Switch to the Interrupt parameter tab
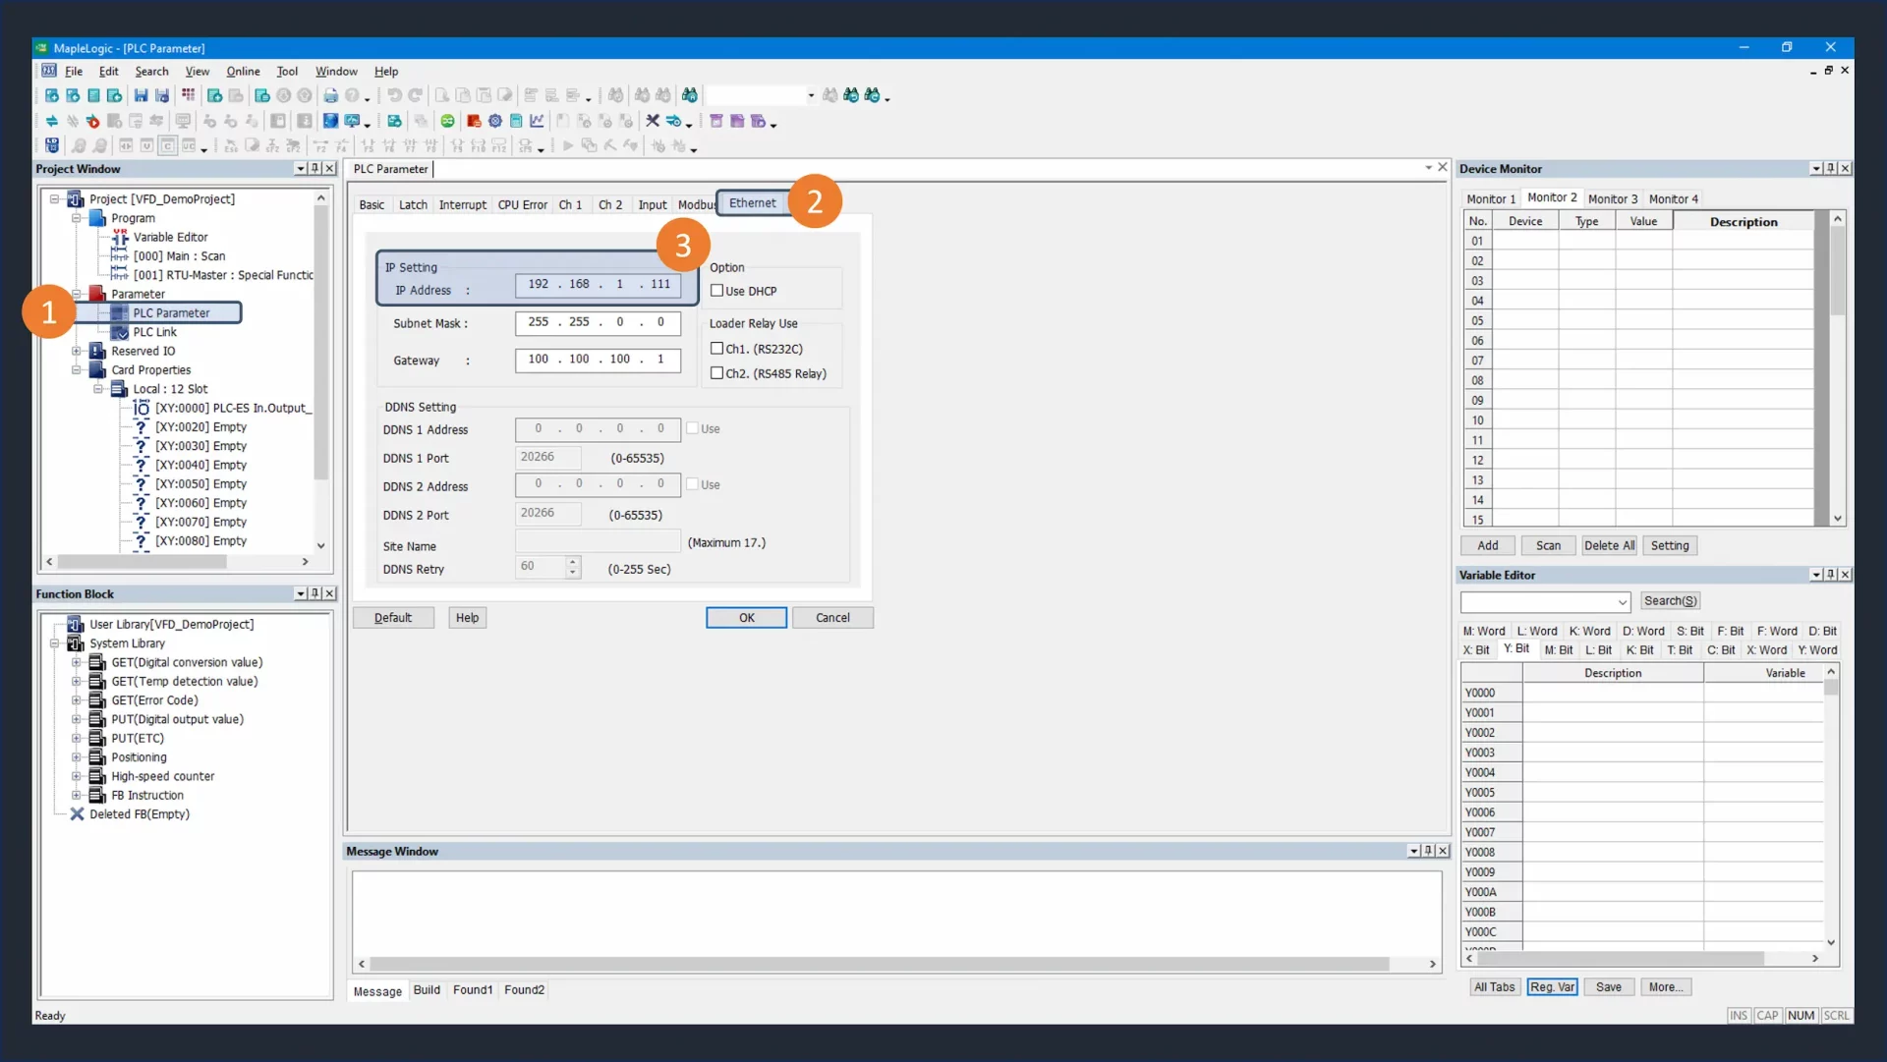The height and width of the screenshot is (1062, 1887). 462,204
